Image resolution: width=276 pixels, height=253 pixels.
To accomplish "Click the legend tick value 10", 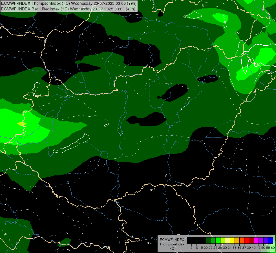I will coord(196,248).
